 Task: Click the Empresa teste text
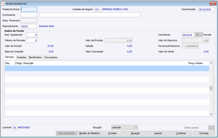pos(46,26)
